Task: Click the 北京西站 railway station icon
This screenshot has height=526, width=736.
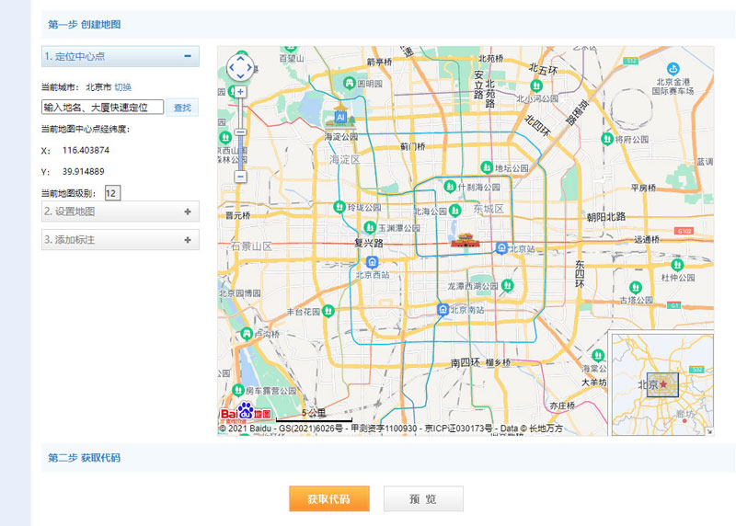Action: pyautogui.click(x=373, y=262)
